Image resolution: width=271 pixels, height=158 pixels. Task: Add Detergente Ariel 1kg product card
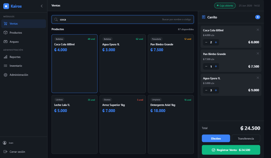(171, 124)
